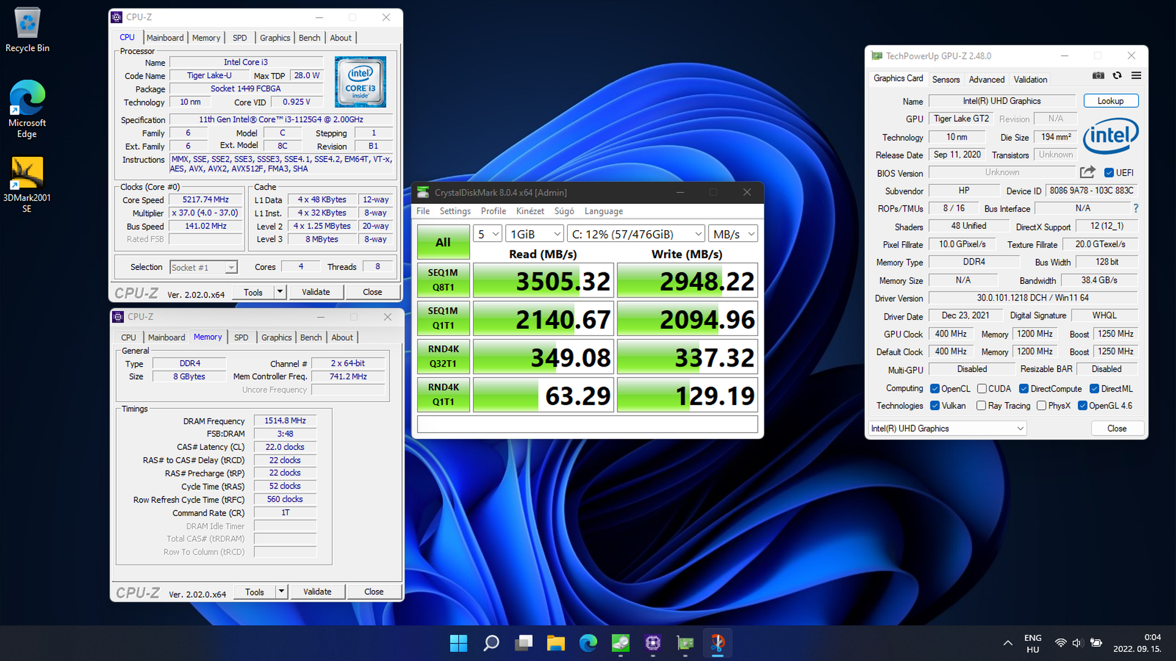This screenshot has width=1176, height=661.
Task: Toggle the DirectCompute checkbox
Action: click(1023, 389)
